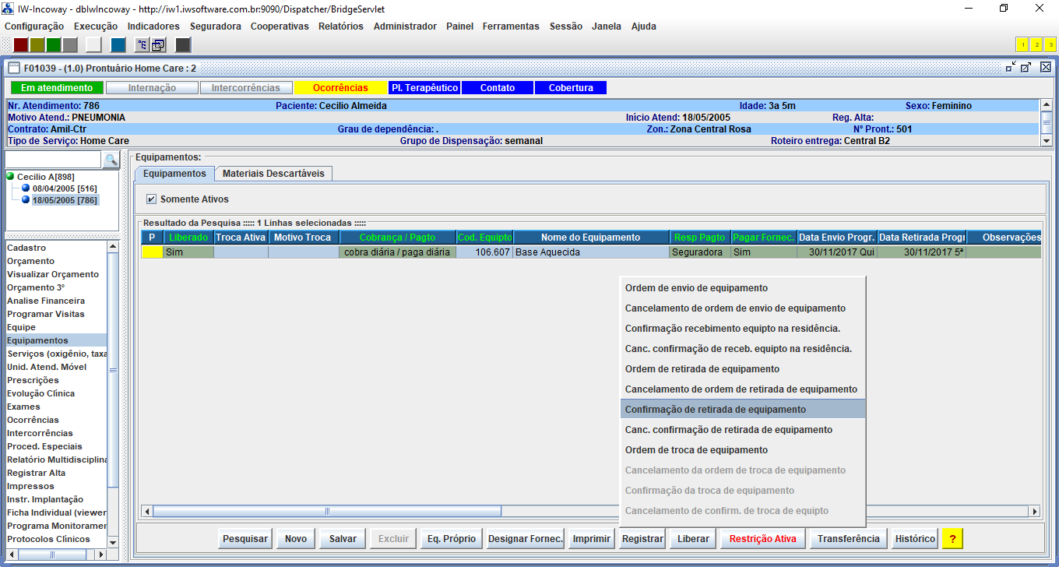Click the blue toolbar square button
The image size is (1059, 567).
click(118, 44)
